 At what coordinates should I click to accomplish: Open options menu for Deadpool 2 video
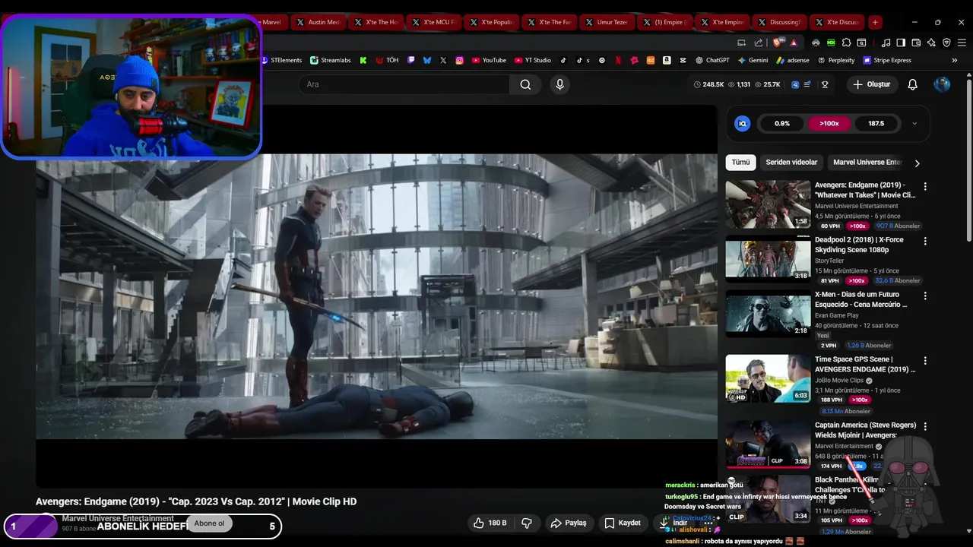[925, 241]
